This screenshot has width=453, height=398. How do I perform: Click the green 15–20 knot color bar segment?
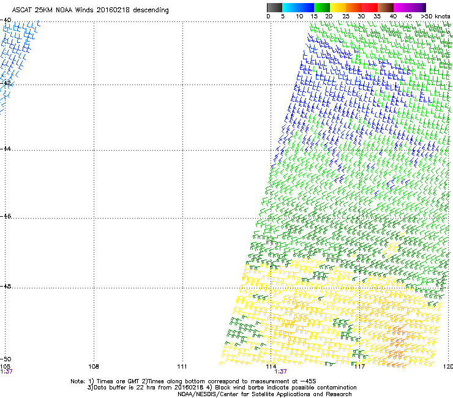pyautogui.click(x=322, y=7)
